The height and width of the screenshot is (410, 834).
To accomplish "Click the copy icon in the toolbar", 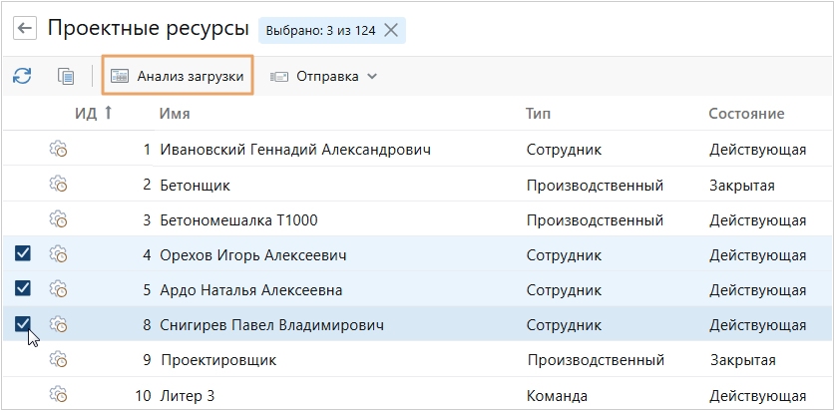I will coord(66,76).
